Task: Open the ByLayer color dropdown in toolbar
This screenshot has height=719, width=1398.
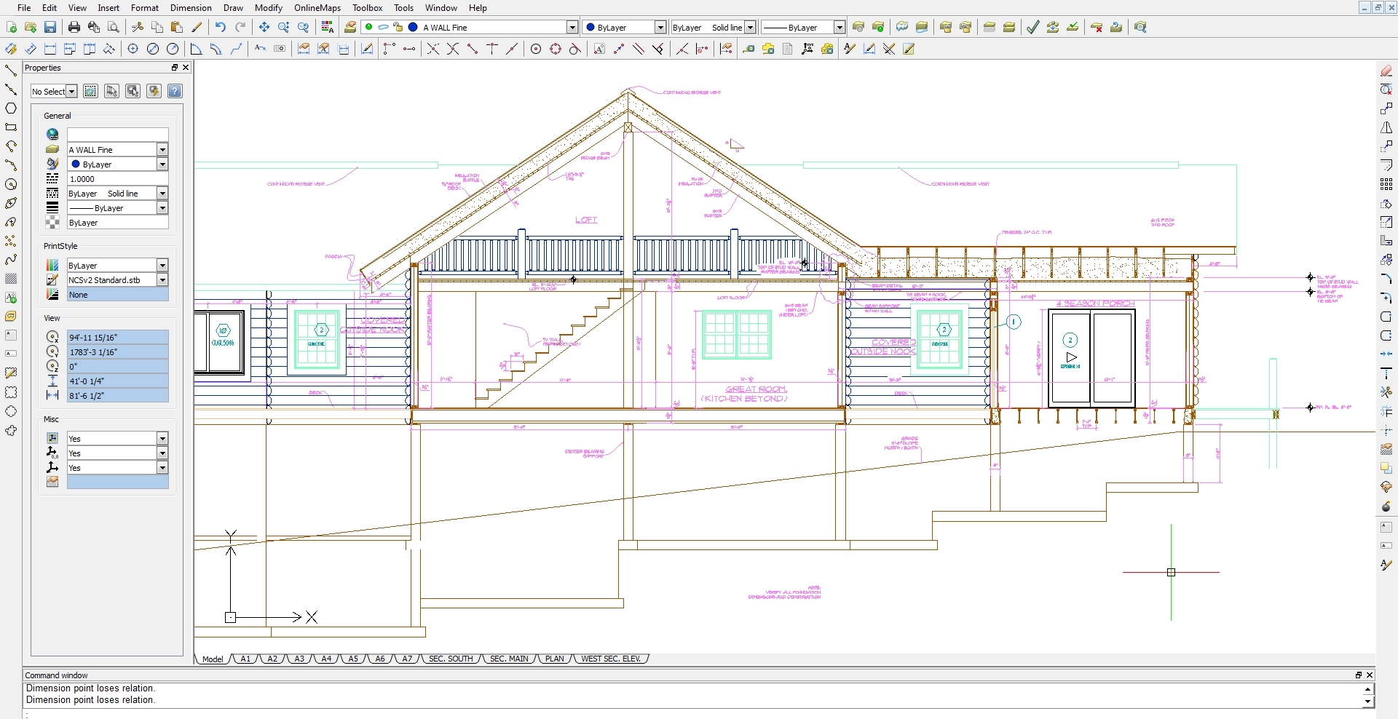Action: [660, 27]
